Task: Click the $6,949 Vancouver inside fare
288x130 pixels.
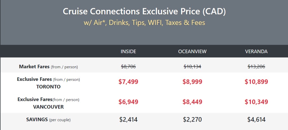Action: [128, 102]
